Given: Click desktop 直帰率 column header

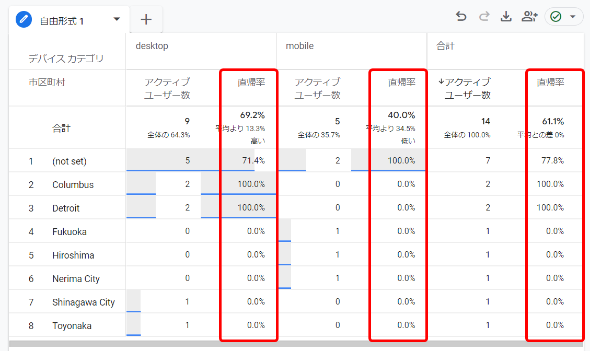Looking at the screenshot, I should point(251,83).
